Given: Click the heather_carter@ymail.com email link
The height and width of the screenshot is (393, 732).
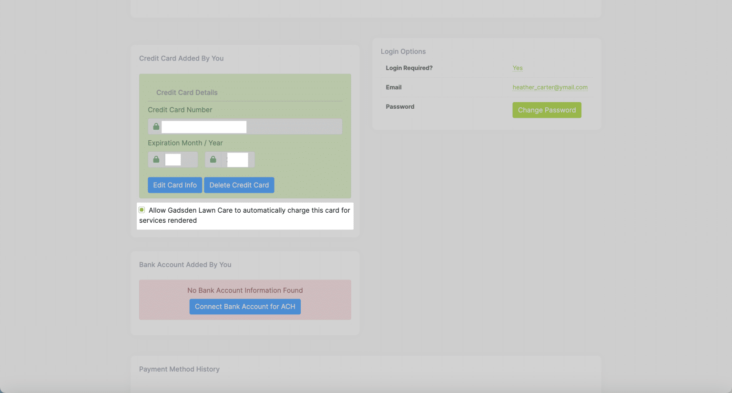Looking at the screenshot, I should tap(549, 87).
